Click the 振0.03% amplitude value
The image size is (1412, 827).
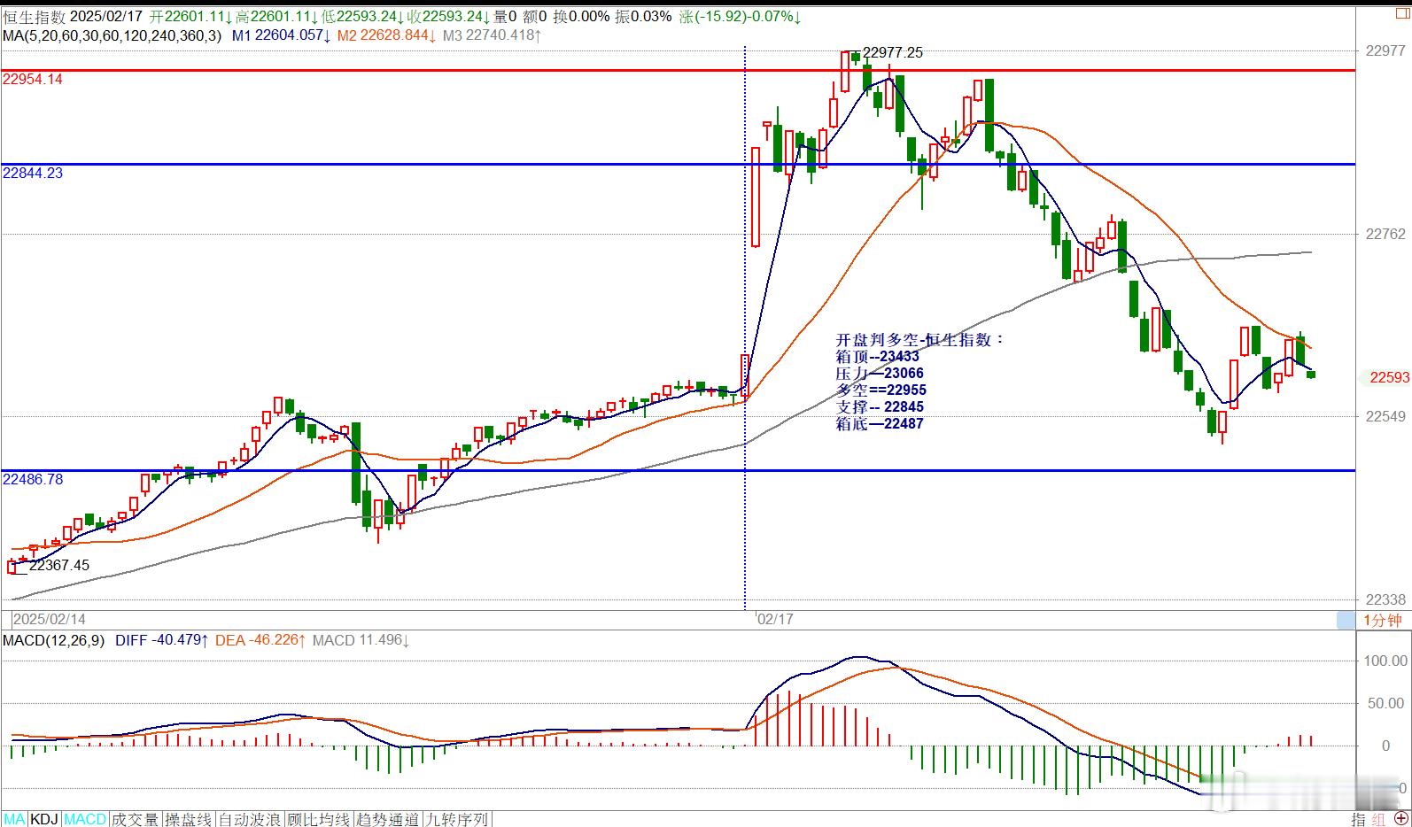coord(643,16)
